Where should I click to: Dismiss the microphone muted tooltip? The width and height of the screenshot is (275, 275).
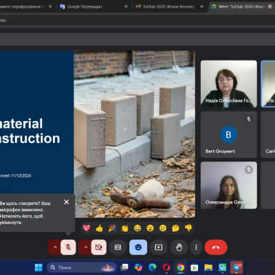[67, 202]
